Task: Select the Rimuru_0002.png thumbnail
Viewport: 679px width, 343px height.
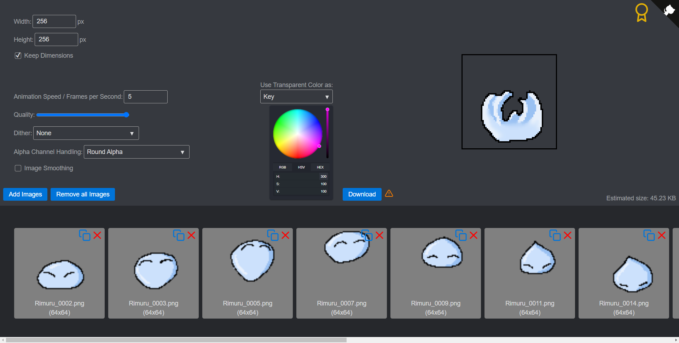Action: (x=59, y=273)
